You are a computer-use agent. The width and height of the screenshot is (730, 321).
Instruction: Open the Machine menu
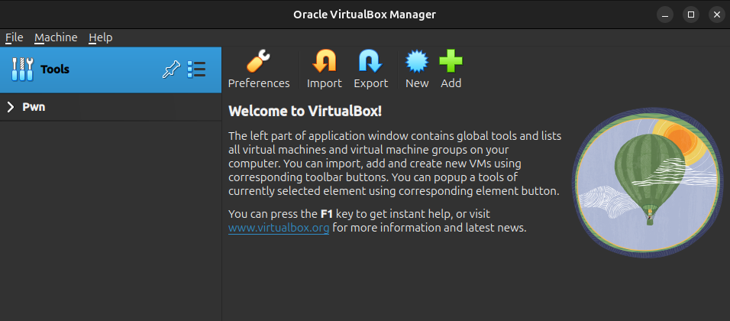(x=56, y=37)
